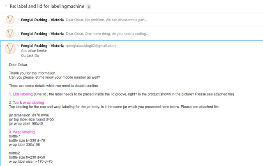The height and width of the screenshot is (166, 263).
Task: Toggle unread dot on the expanded message
Action: (x=18, y=45)
